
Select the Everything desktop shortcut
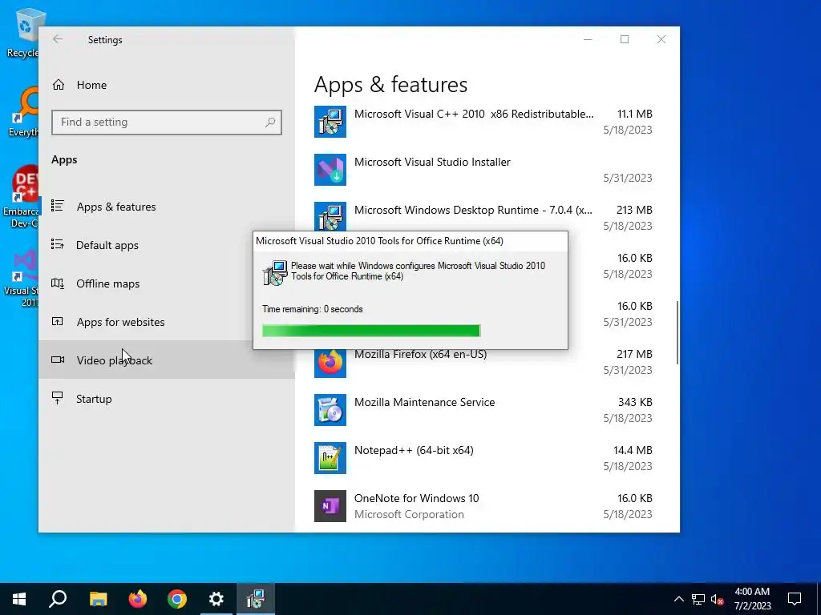24,112
